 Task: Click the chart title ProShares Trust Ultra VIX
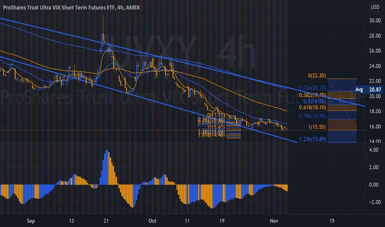click(x=71, y=7)
